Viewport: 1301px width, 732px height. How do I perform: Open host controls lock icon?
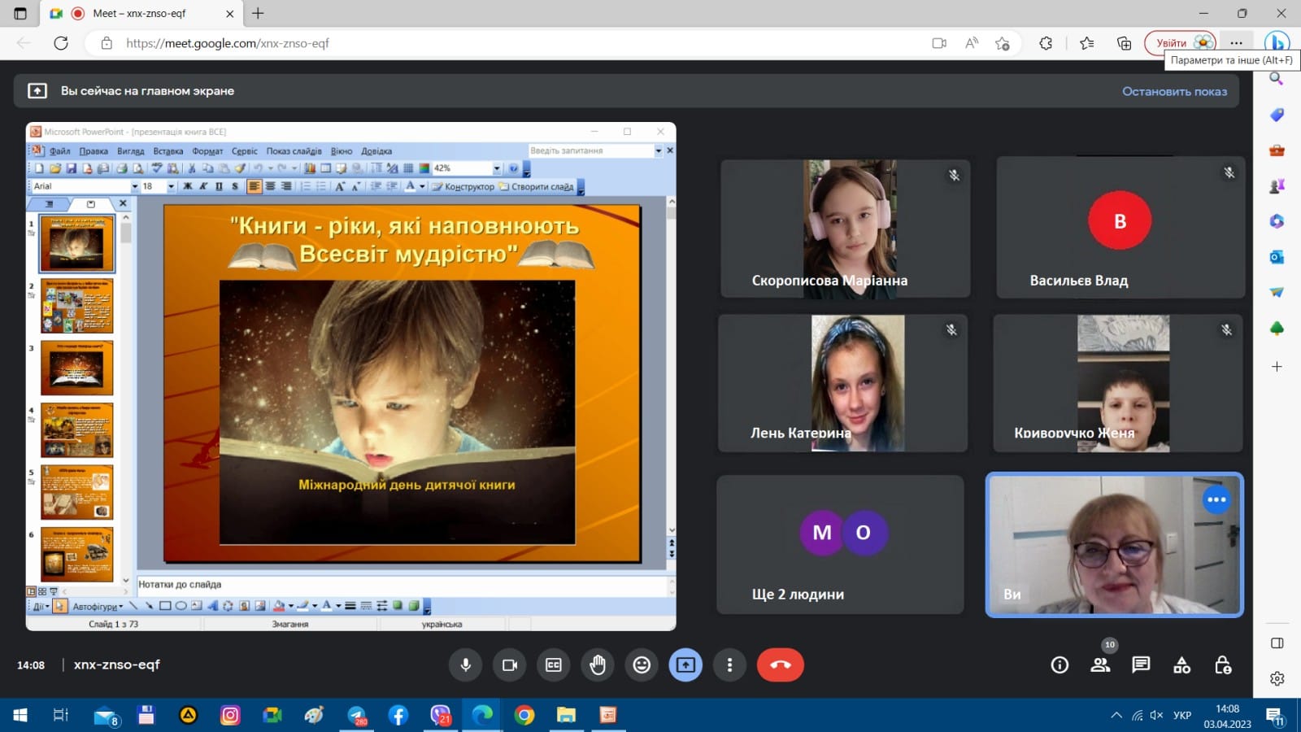pos(1222,665)
